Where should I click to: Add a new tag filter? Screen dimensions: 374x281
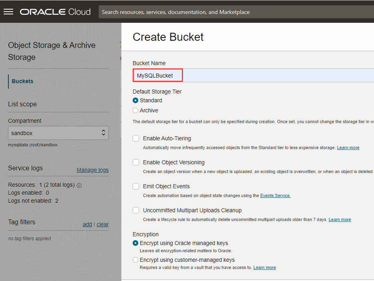[x=87, y=224]
